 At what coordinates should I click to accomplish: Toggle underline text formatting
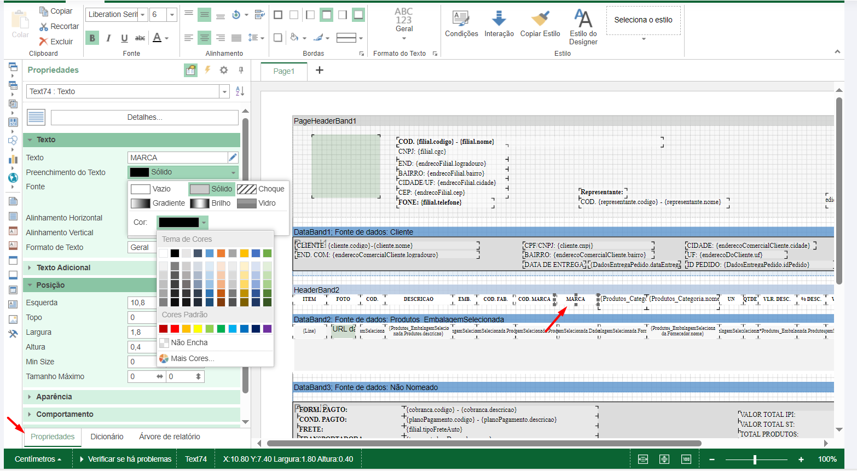[x=124, y=38]
